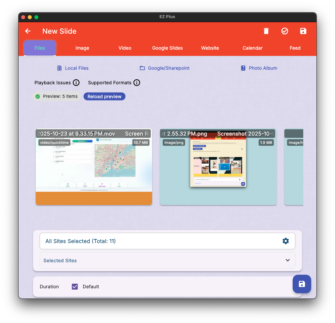
Task: Open the Calendar tab
Action: (x=252, y=48)
